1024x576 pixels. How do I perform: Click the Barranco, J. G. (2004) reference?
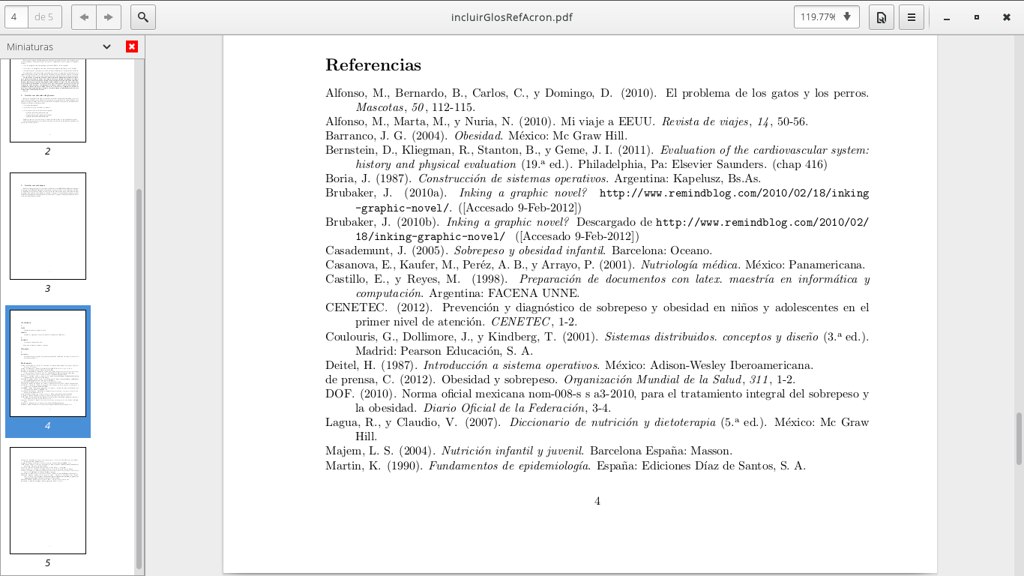(476, 136)
